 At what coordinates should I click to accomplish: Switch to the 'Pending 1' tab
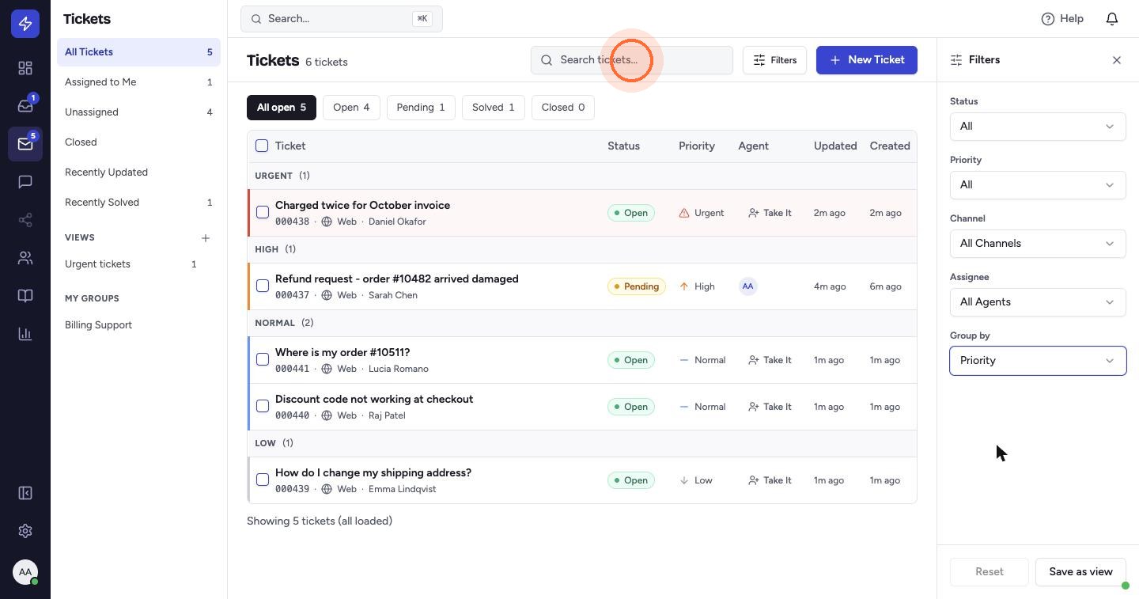421,108
